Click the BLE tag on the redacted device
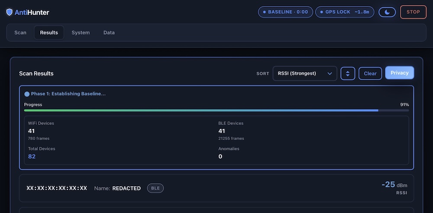Viewport: 433px width, 213px height. click(155, 188)
